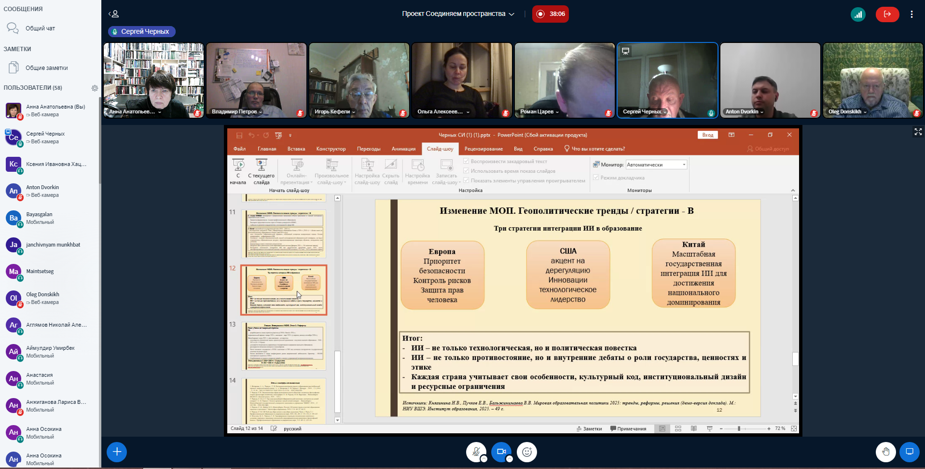The width and height of the screenshot is (925, 469).
Task: Open the emoji reactions button
Action: pyautogui.click(x=527, y=452)
